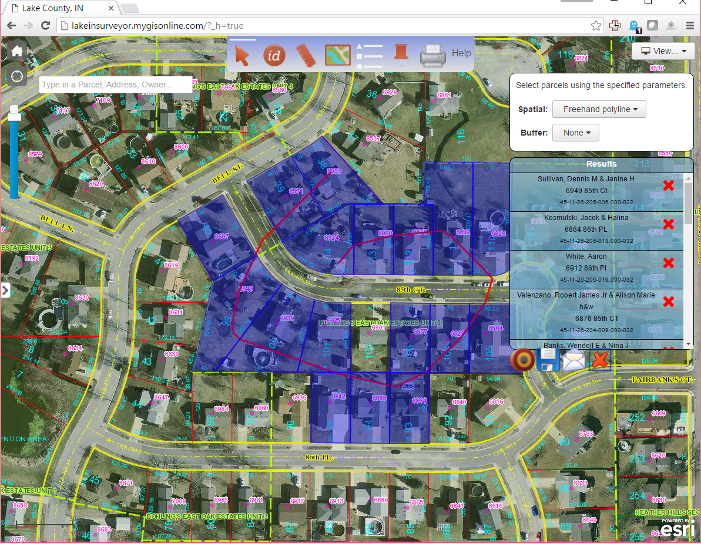
Task: Email results with envelope icon
Action: point(574,360)
